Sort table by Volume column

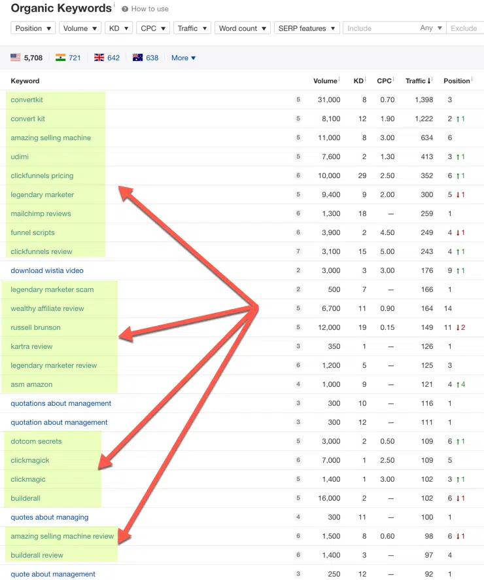(x=325, y=81)
